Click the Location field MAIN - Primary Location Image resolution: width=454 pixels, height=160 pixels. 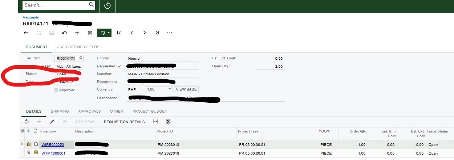tap(163, 74)
